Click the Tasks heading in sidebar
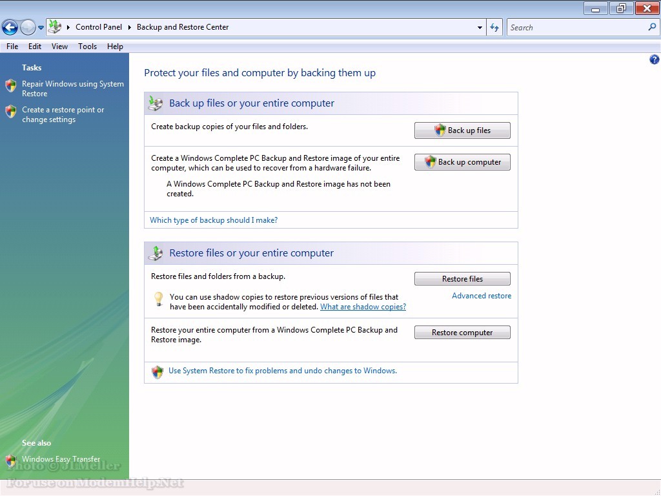This screenshot has height=496, width=661. (32, 67)
